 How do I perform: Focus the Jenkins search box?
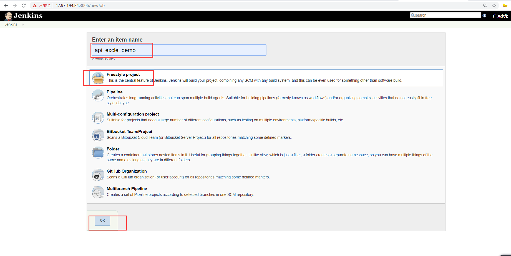[x=445, y=15]
